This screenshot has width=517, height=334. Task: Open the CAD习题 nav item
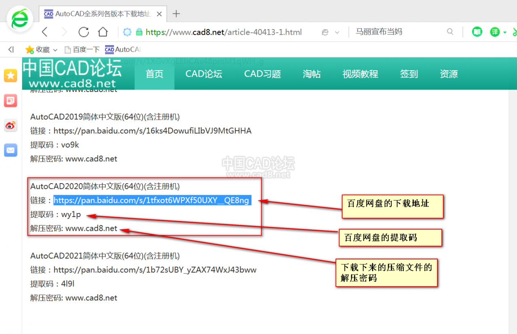[262, 74]
